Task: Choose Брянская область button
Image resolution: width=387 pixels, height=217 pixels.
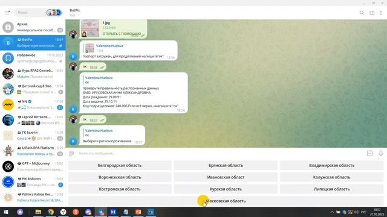Action: [x=226, y=165]
